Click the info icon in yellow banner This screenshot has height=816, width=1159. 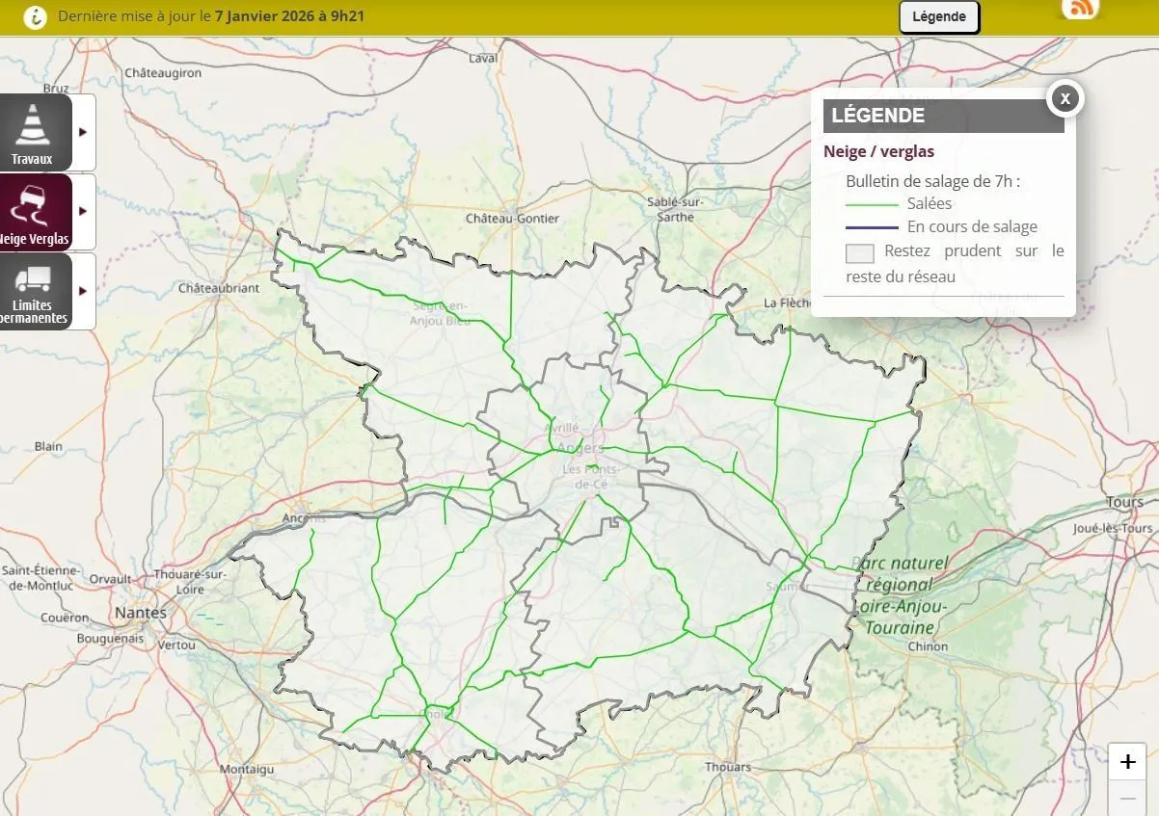click(35, 16)
